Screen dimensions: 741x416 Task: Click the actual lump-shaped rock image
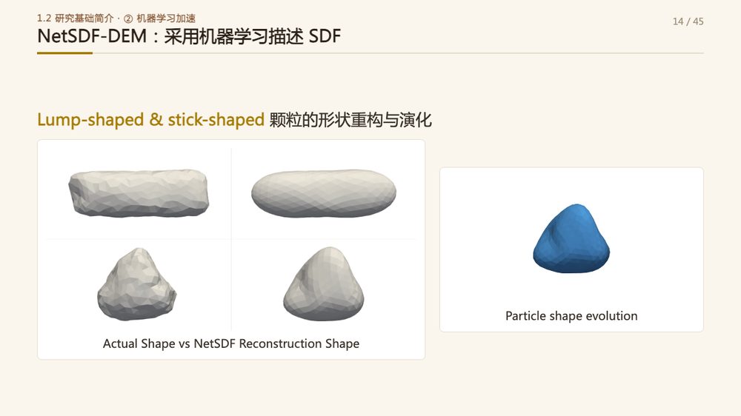(136, 284)
